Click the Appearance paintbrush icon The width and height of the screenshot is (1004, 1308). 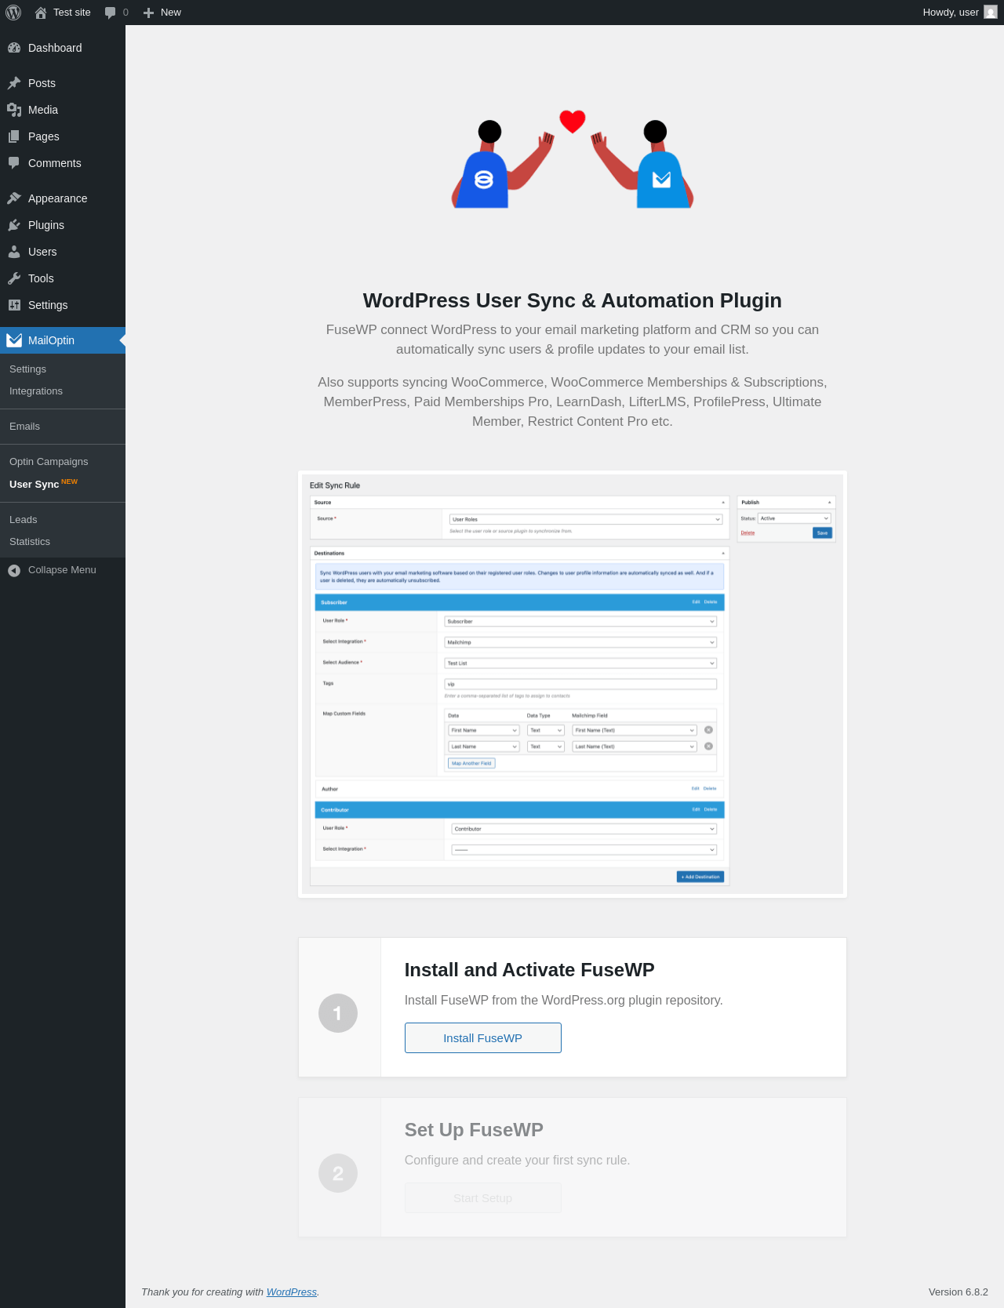[14, 198]
